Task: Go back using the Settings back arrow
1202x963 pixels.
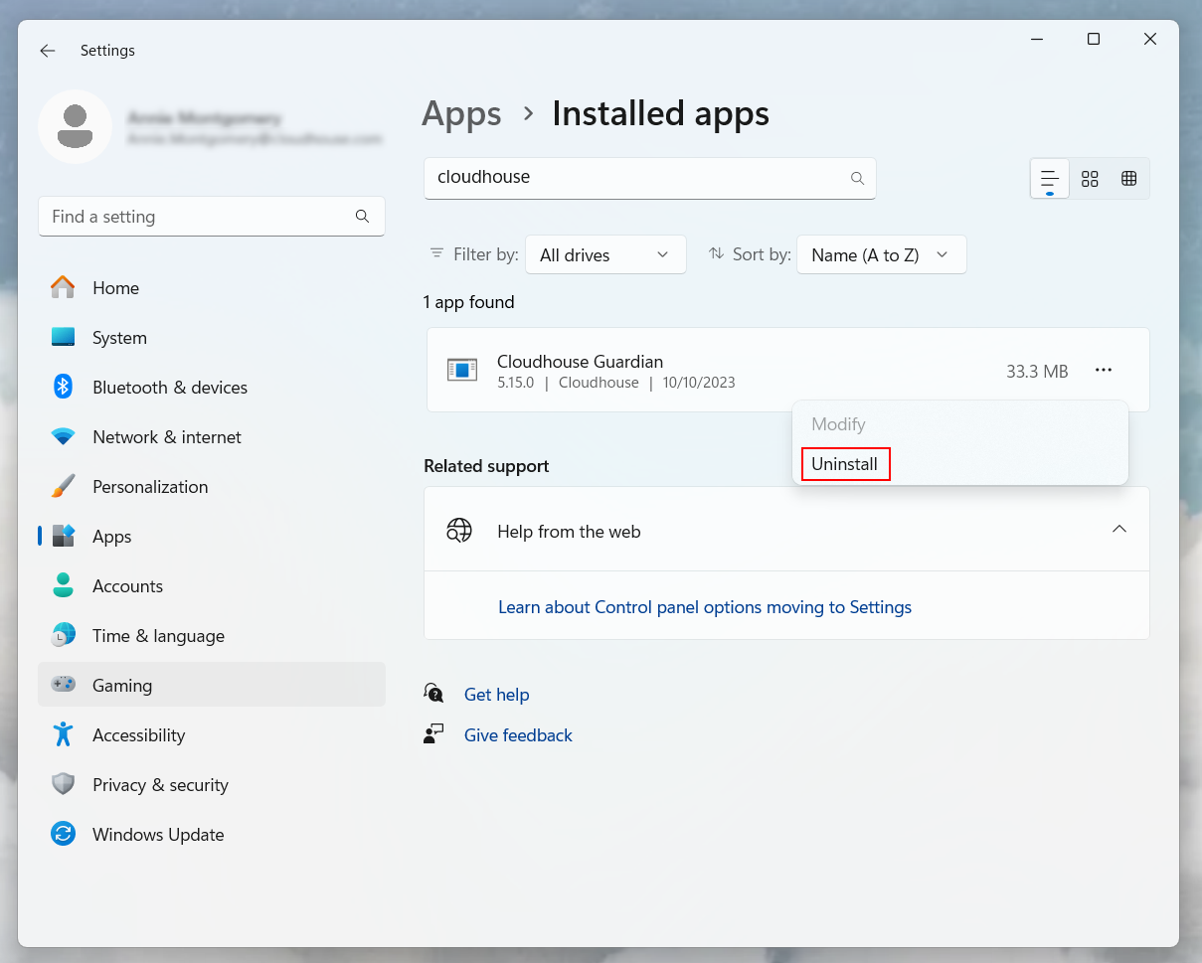Action: pyautogui.click(x=48, y=51)
